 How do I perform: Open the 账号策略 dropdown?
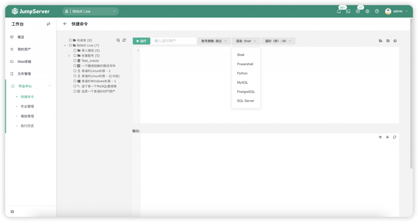(x=214, y=41)
